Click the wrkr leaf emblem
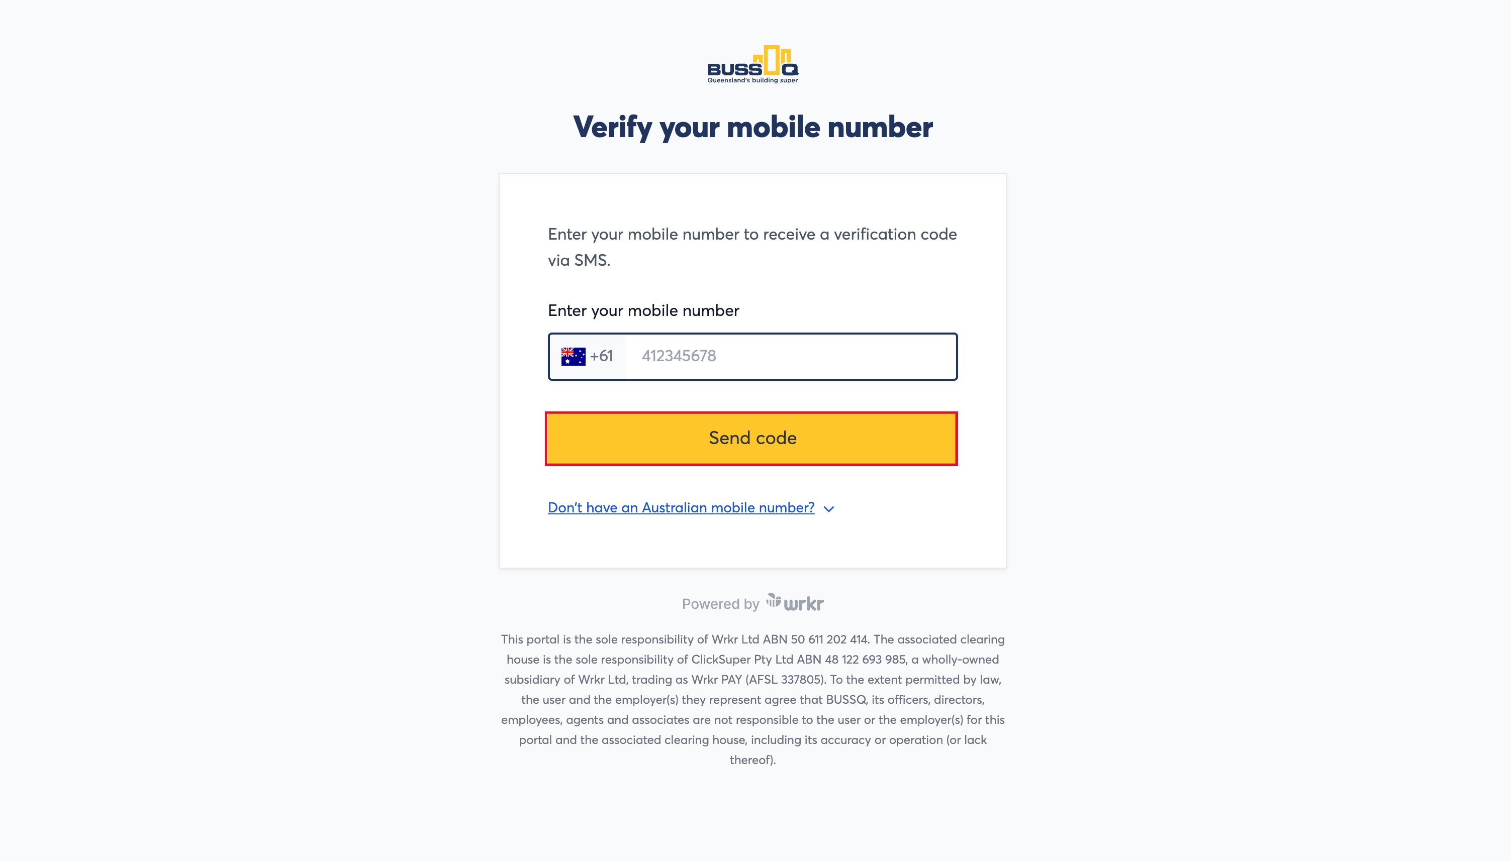This screenshot has width=1511, height=861. (x=773, y=600)
